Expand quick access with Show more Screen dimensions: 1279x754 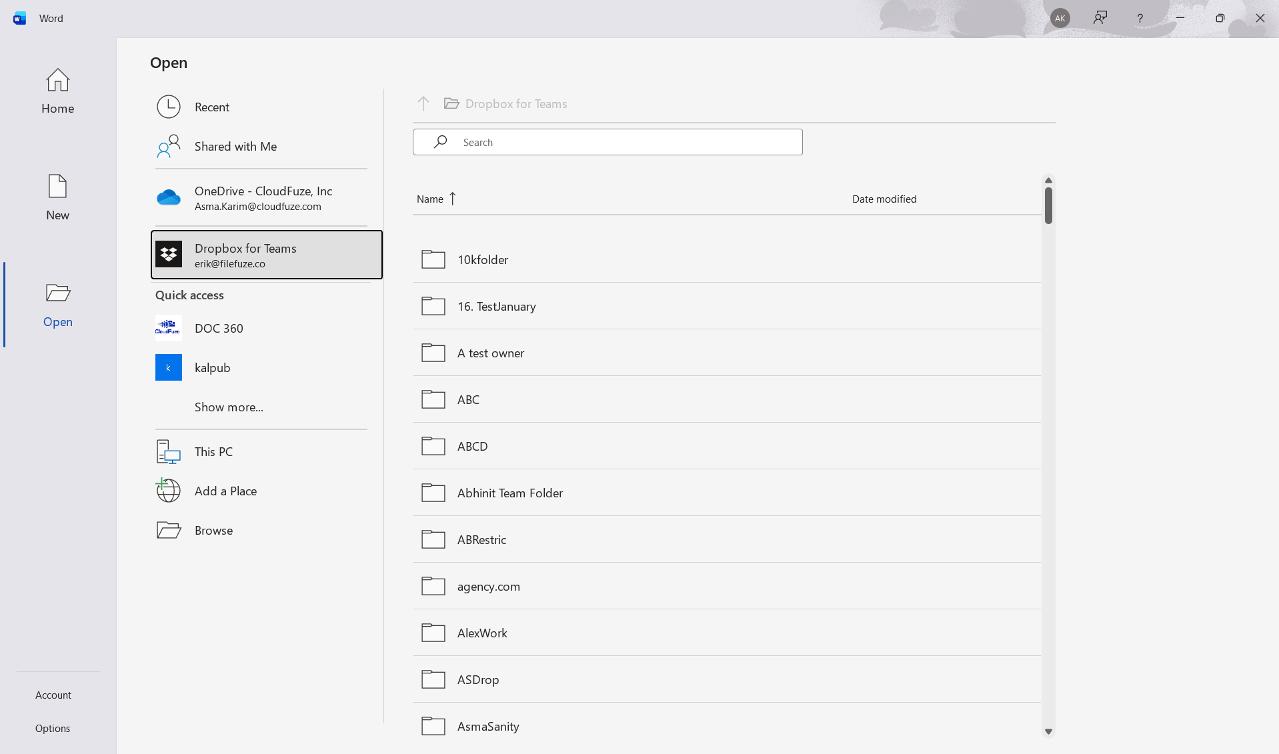[x=227, y=407]
